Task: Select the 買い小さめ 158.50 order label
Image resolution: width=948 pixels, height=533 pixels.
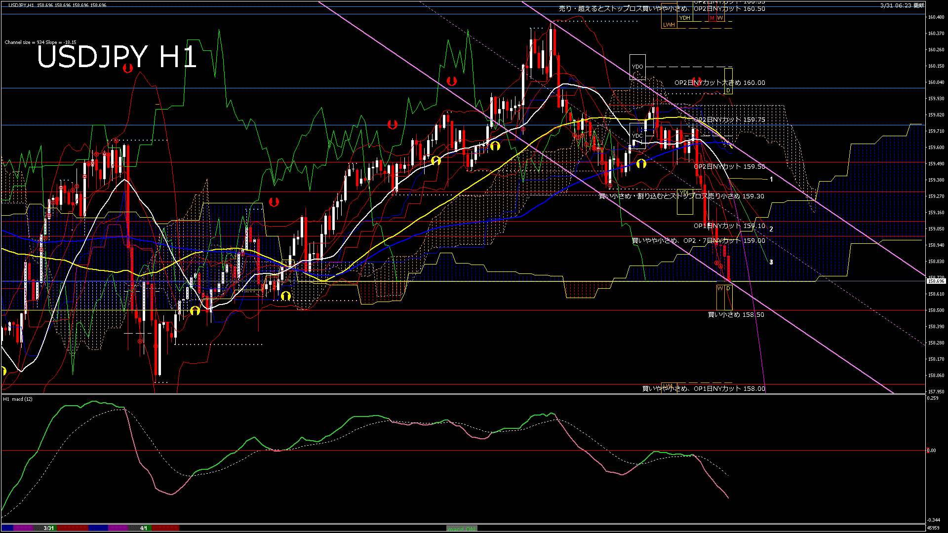Action: [736, 315]
